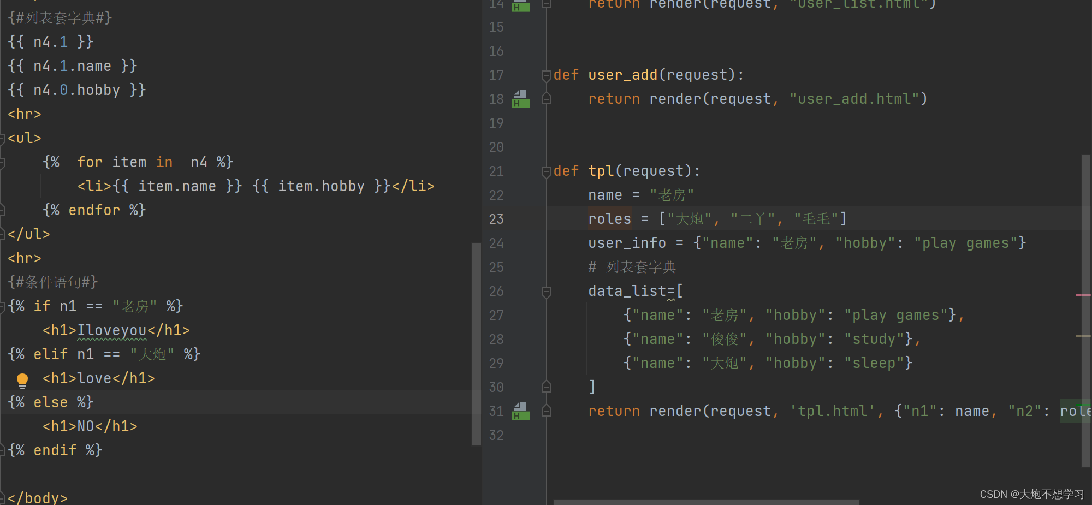This screenshot has width=1092, height=505.
Task: Click the {{ n4.1.name }} expression
Action: pos(73,67)
